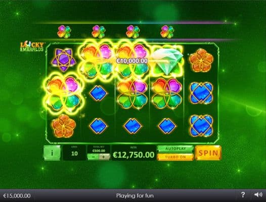Click the emerald diamond symbol
Screen dimensions: 266x202
coord(167,61)
